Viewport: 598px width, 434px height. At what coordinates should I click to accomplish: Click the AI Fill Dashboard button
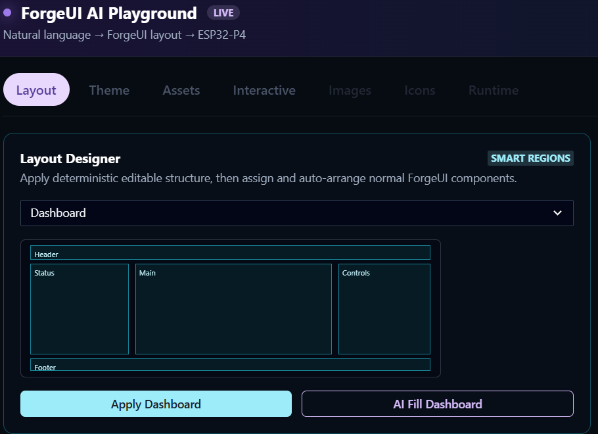(x=438, y=404)
